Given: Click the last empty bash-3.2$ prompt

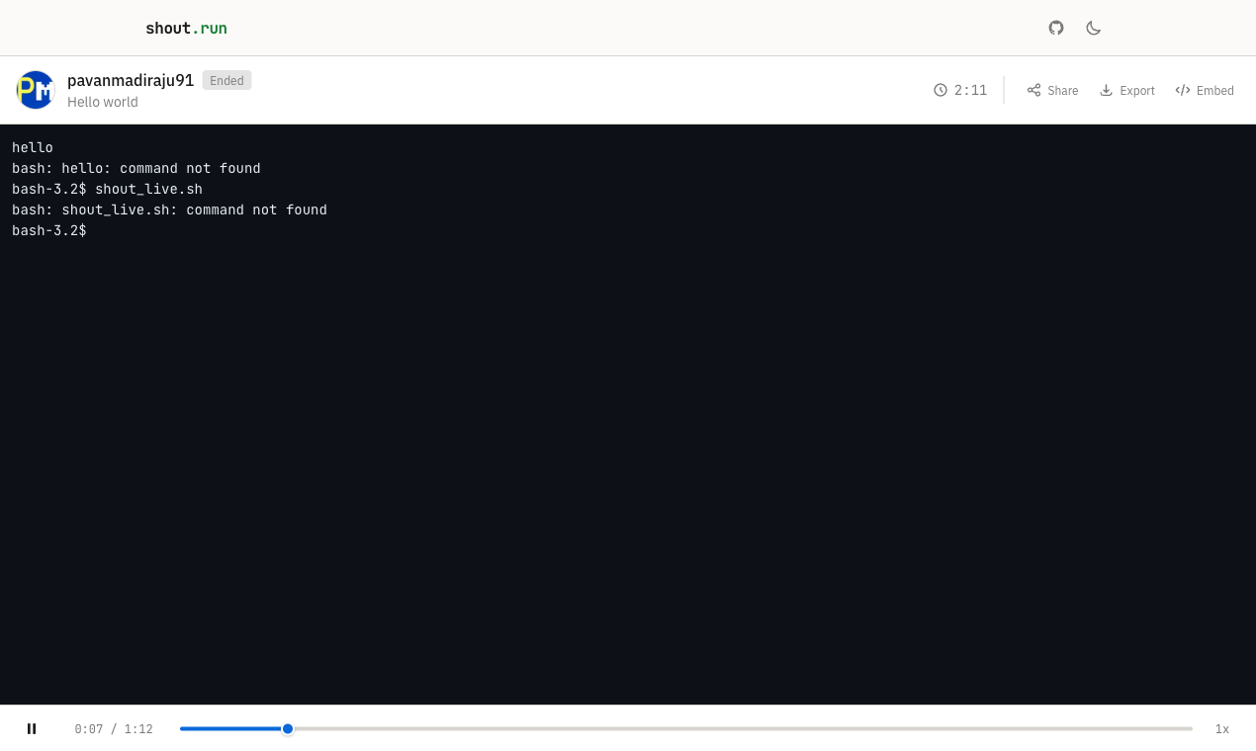Looking at the screenshot, I should [x=49, y=230].
